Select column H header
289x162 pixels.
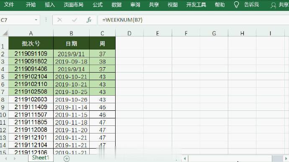pyautogui.click(x=242, y=33)
